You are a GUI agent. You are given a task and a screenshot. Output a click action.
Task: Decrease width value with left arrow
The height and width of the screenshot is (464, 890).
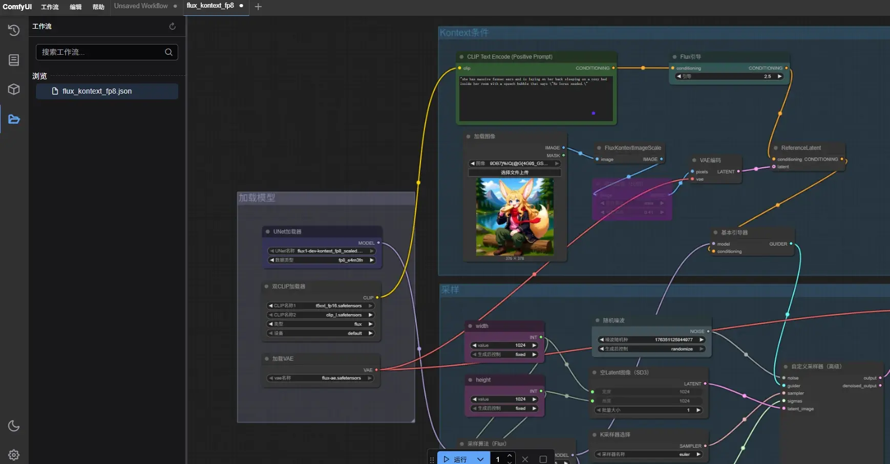(x=475, y=345)
